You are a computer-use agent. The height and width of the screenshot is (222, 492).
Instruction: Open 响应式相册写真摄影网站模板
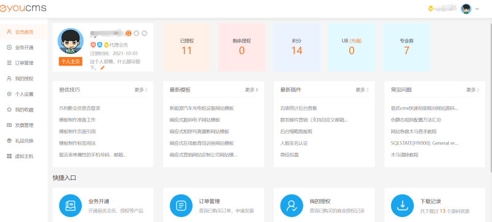tap(199, 131)
